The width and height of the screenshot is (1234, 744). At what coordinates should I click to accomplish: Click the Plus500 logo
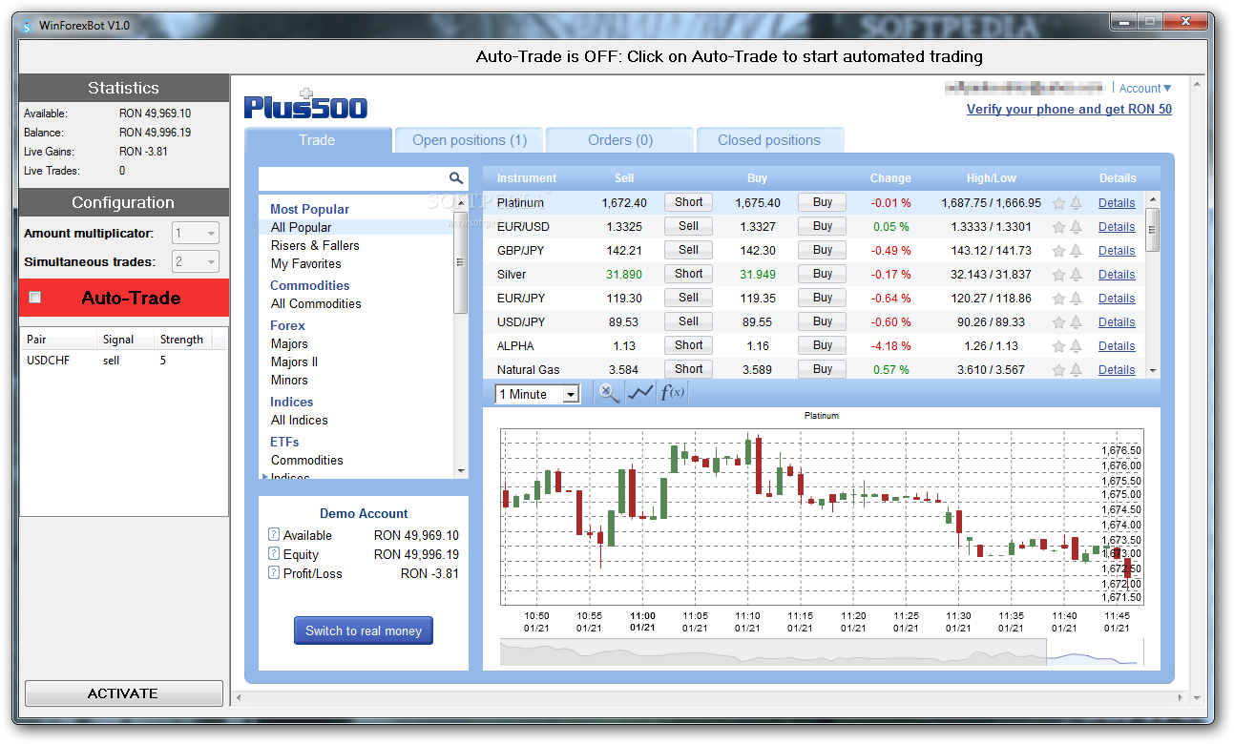pos(305,104)
